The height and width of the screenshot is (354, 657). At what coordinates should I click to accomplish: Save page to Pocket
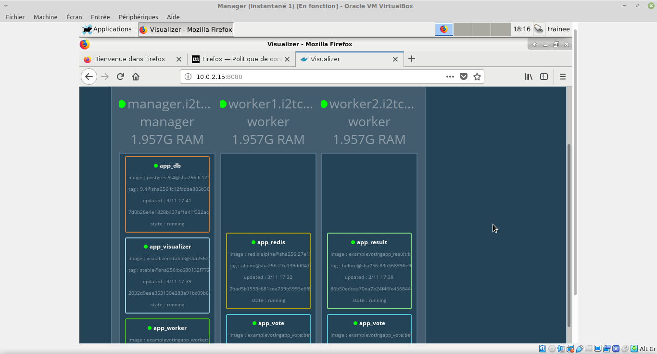click(464, 77)
